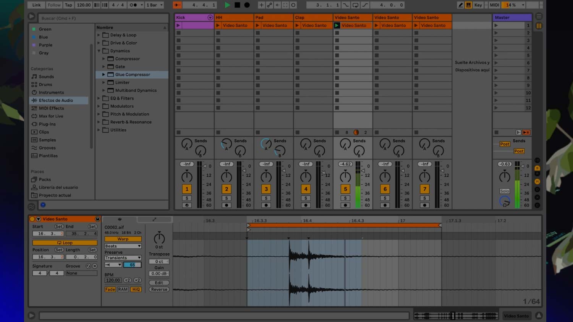Screen dimensions: 573x322
Task: Open Groove None dropdown
Action: click(x=81, y=273)
